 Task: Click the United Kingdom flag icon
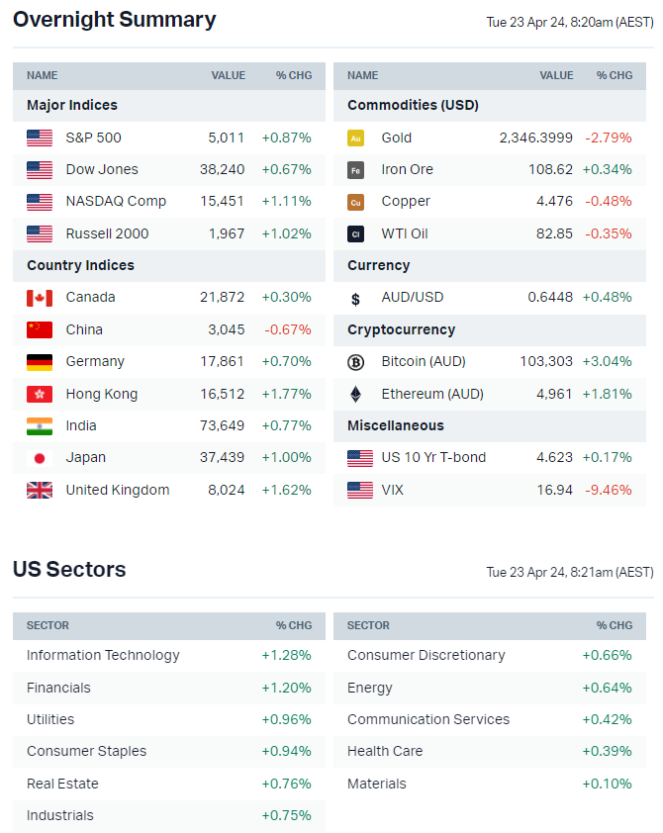click(40, 490)
